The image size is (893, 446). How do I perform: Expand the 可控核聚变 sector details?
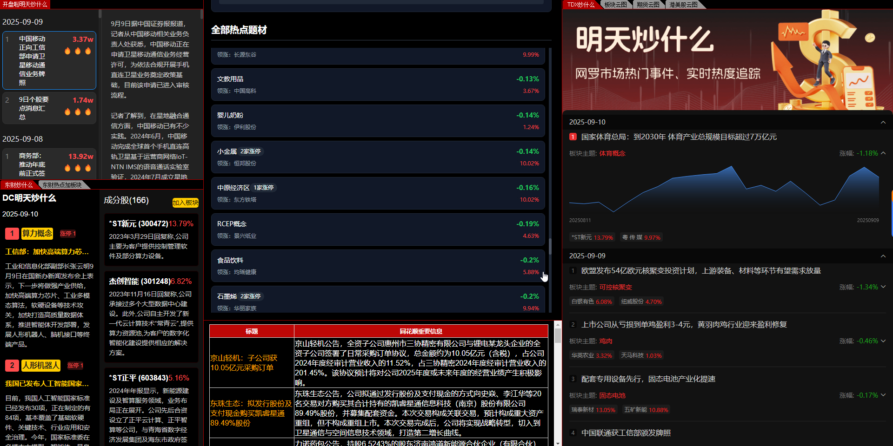pos(883,287)
